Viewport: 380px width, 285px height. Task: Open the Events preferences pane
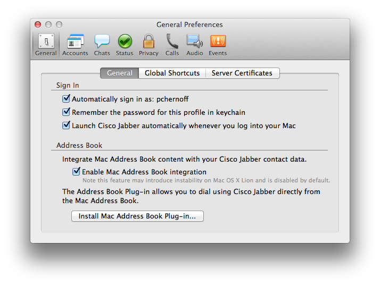point(218,45)
